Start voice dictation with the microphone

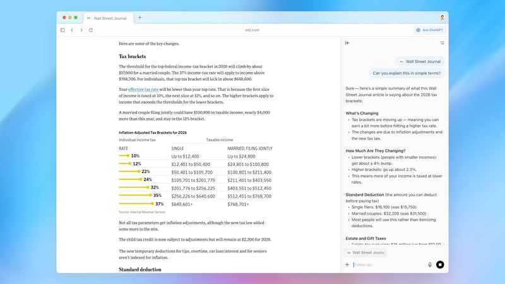430,264
